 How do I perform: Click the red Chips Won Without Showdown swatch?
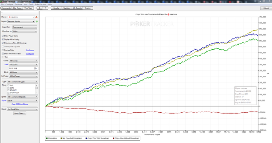(x=113, y=138)
